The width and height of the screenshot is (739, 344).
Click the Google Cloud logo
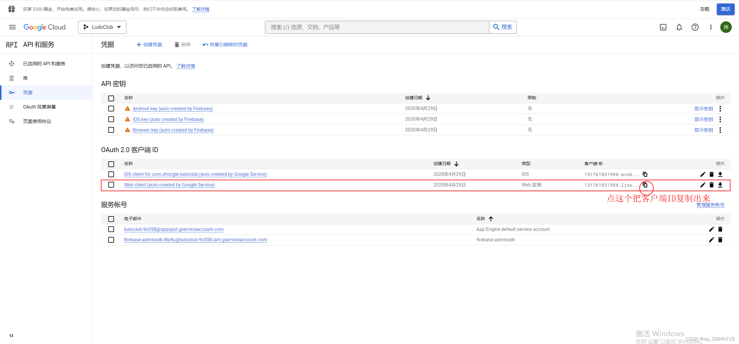pyautogui.click(x=44, y=27)
